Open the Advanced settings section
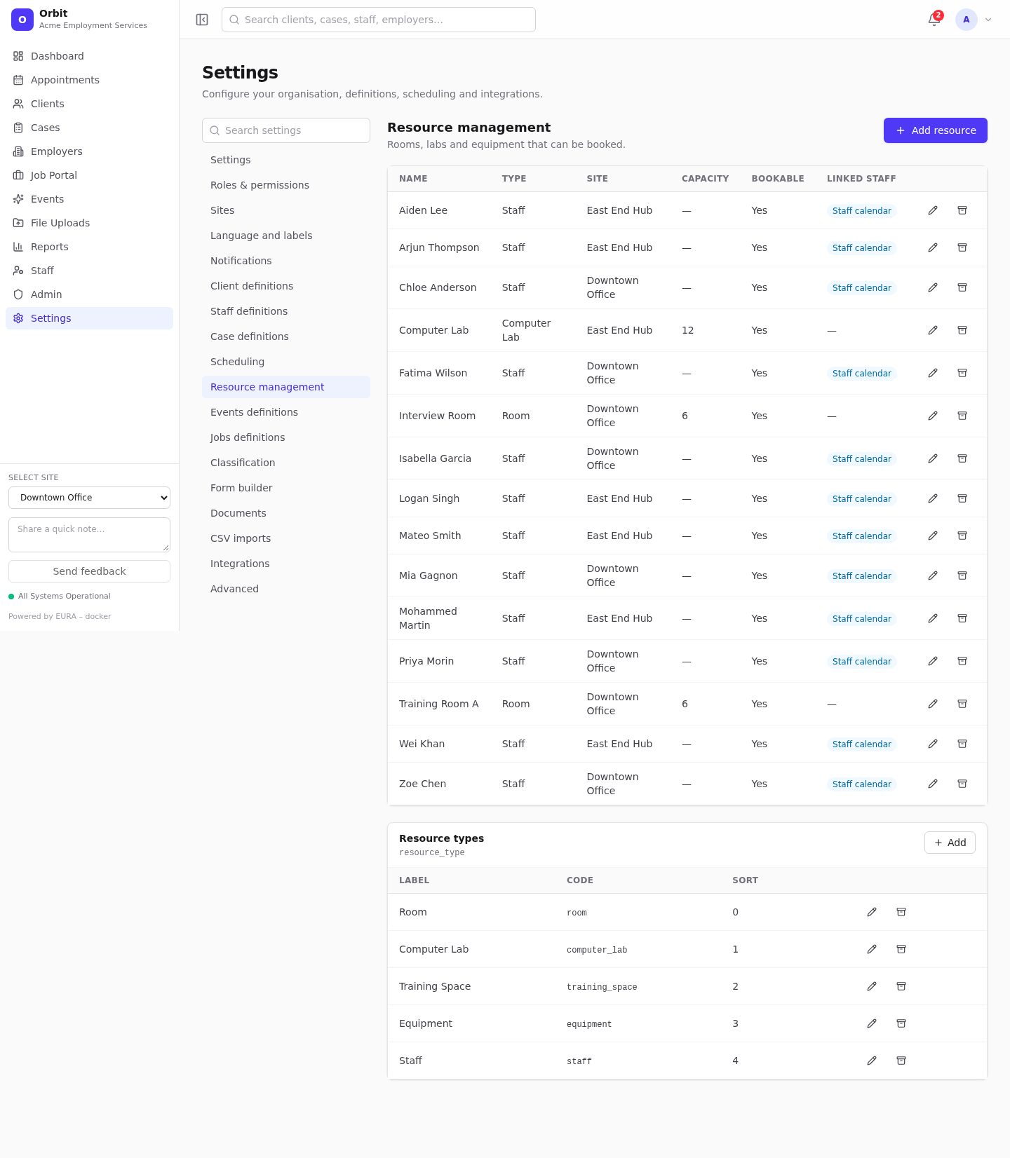This screenshot has height=1158, width=1010. pyautogui.click(x=286, y=589)
